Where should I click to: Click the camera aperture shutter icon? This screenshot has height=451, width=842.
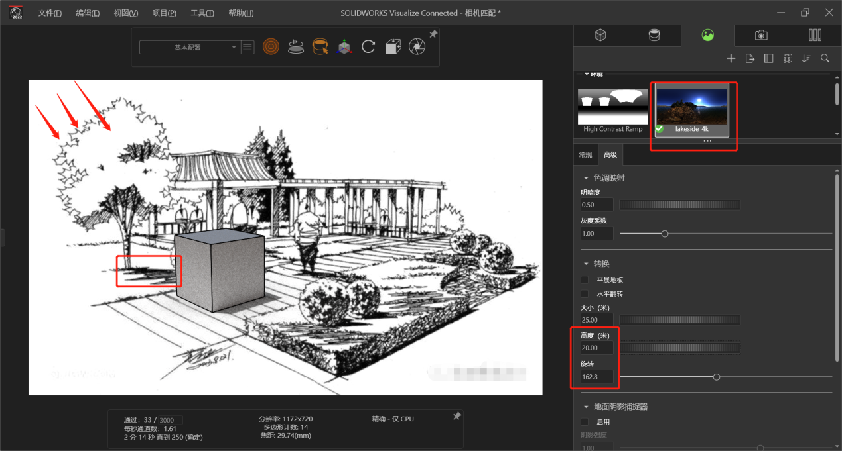[x=417, y=46]
